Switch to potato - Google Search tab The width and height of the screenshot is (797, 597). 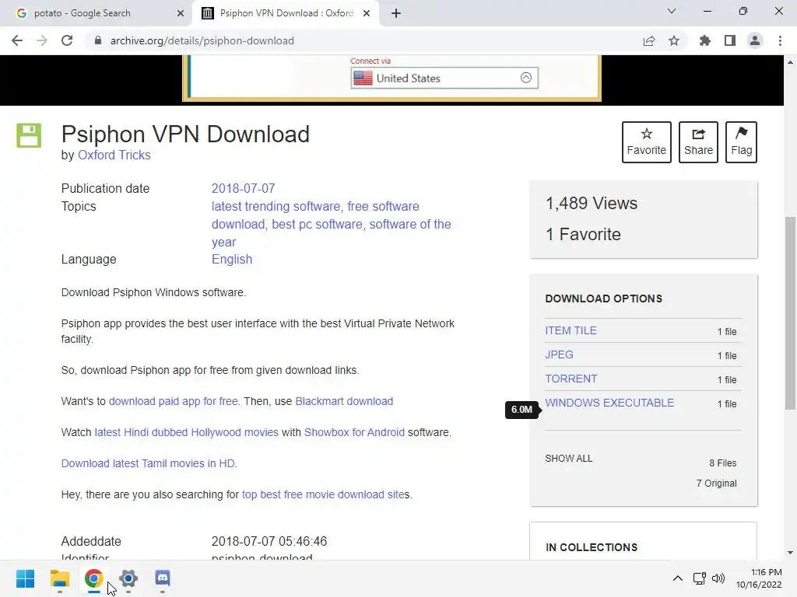click(x=96, y=13)
